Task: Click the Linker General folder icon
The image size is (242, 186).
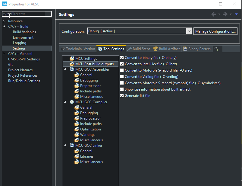Action: [77, 151]
